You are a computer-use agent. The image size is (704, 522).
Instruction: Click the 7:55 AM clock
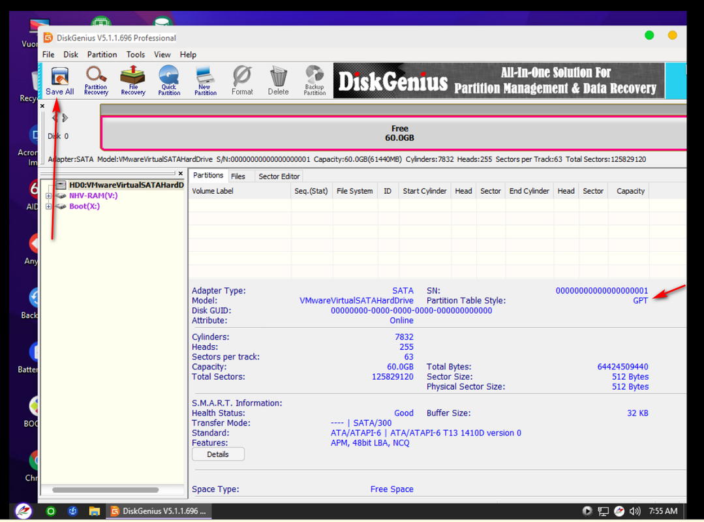point(663,511)
